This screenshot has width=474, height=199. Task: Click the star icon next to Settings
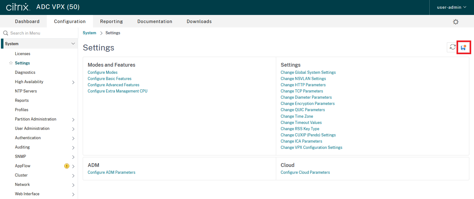pyautogui.click(x=11, y=63)
